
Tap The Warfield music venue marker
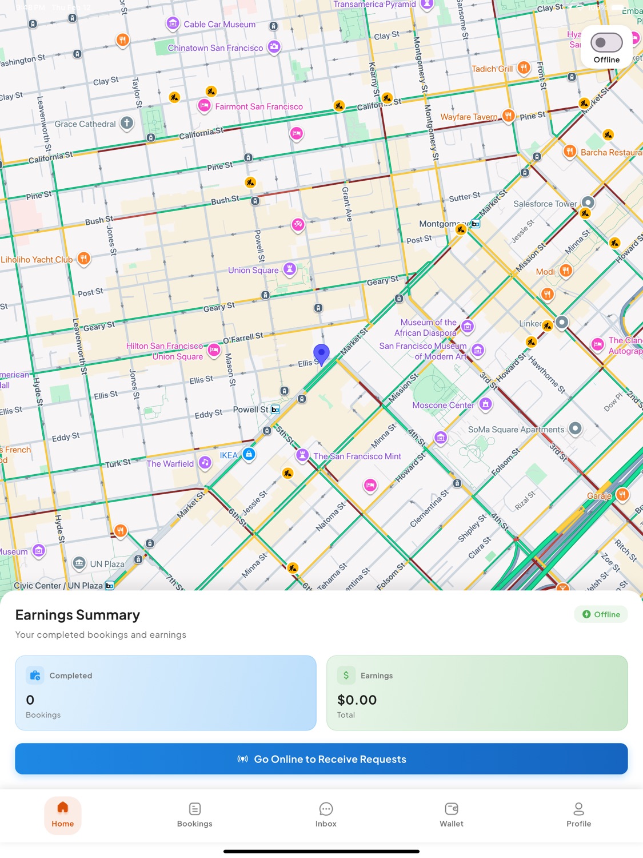[205, 463]
